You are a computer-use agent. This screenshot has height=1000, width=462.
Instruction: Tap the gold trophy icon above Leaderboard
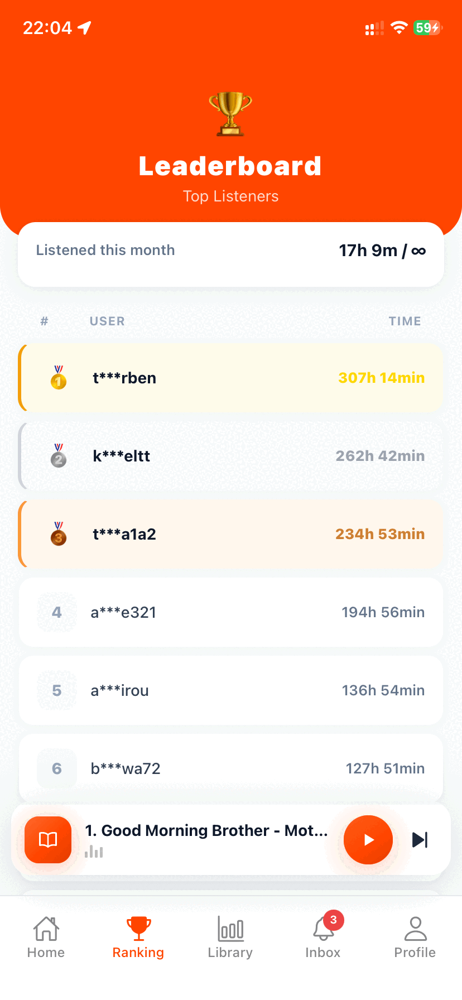pos(230,114)
